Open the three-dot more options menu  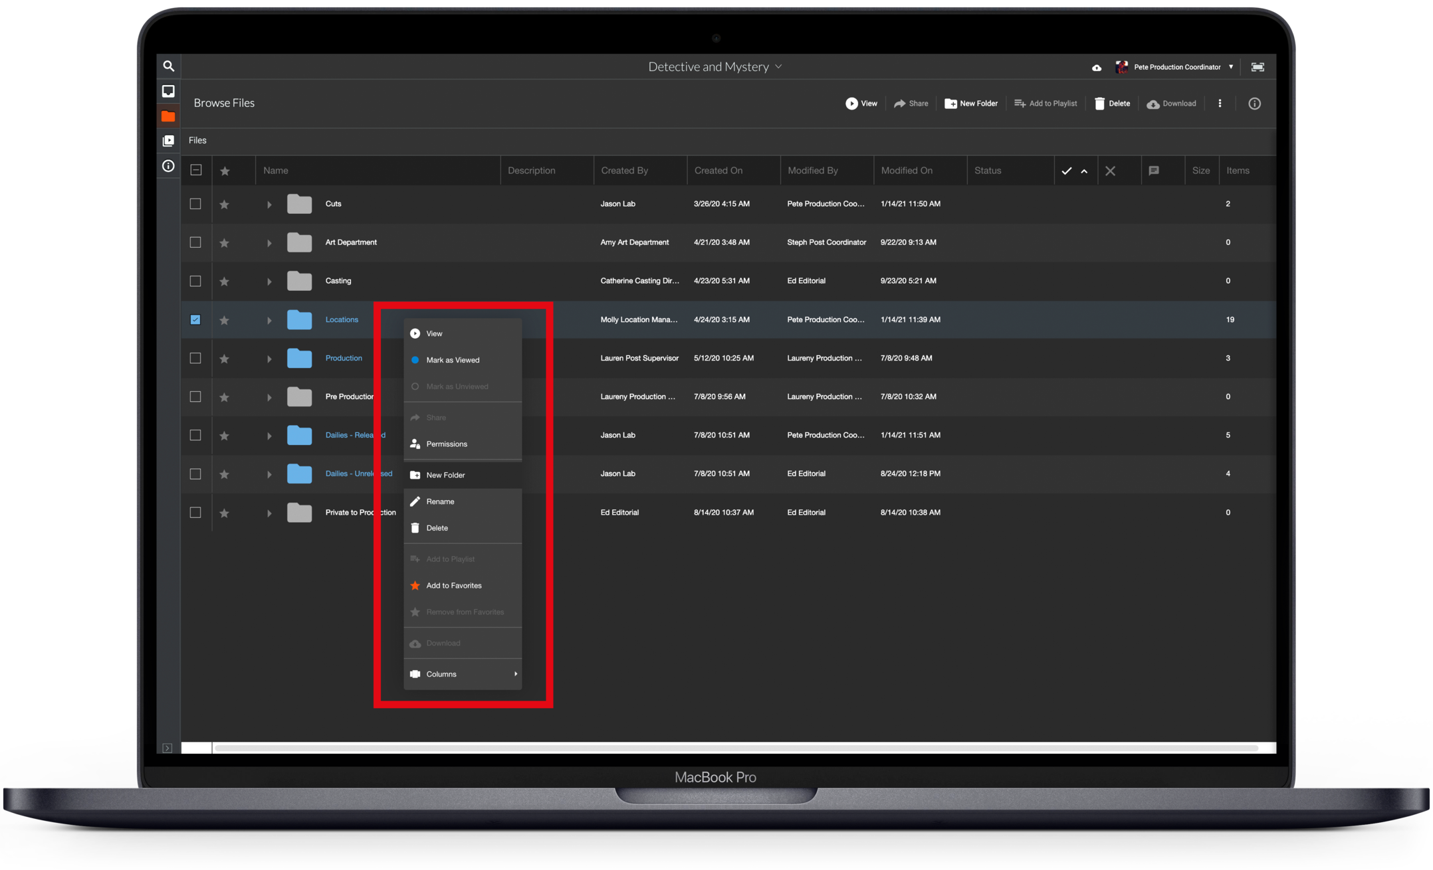click(1220, 104)
